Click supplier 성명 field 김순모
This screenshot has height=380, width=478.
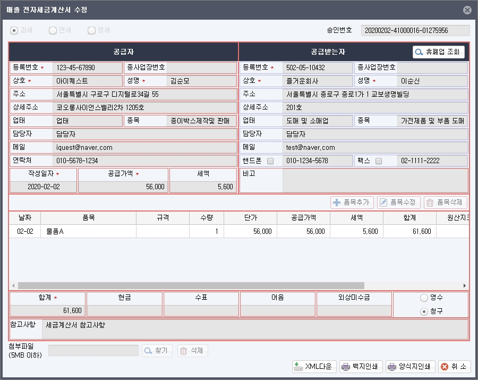(x=201, y=81)
